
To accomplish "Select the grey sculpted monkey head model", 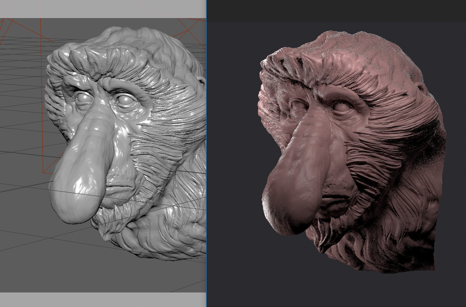I will click(x=126, y=143).
